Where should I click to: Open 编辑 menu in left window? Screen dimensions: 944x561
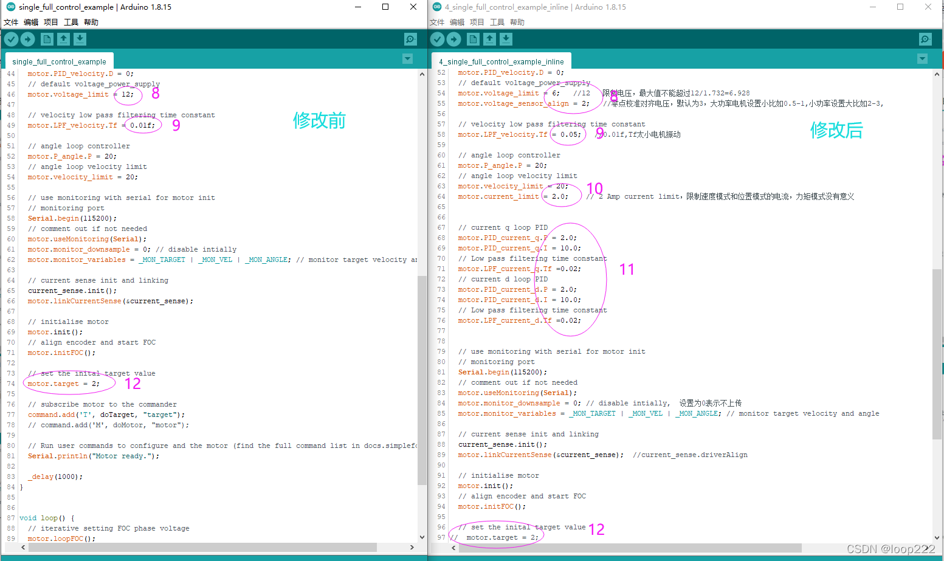[x=31, y=22]
